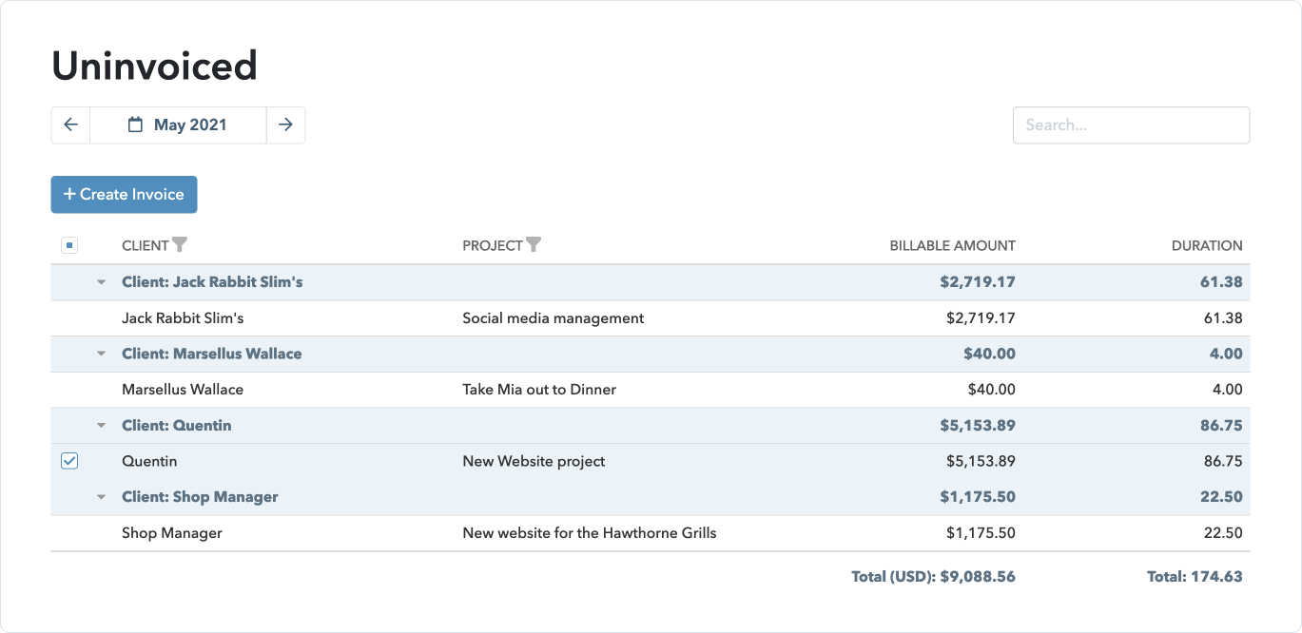Viewport: 1302px width, 633px height.
Task: Uncheck the Quentin row checkbox
Action: 68,461
